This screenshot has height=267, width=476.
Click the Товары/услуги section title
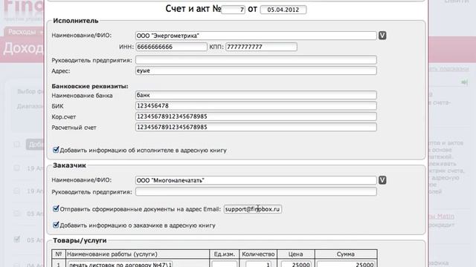tap(80, 240)
